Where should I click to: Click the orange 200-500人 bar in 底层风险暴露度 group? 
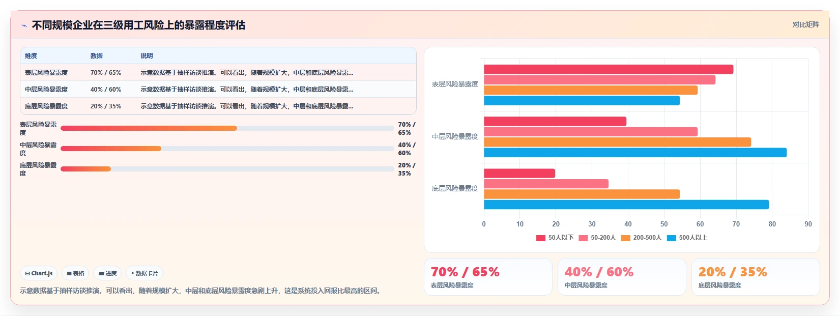coord(582,194)
